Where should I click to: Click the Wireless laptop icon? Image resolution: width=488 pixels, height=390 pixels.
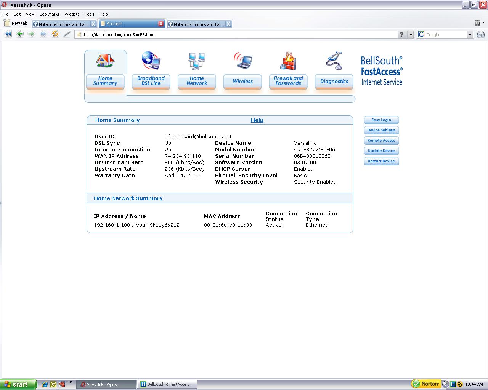click(243, 61)
